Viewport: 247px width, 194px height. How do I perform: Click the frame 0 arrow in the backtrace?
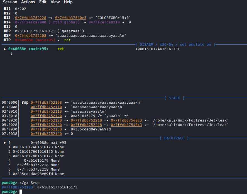pos(5,142)
